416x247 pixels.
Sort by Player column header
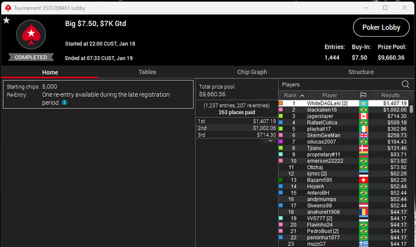pos(329,95)
